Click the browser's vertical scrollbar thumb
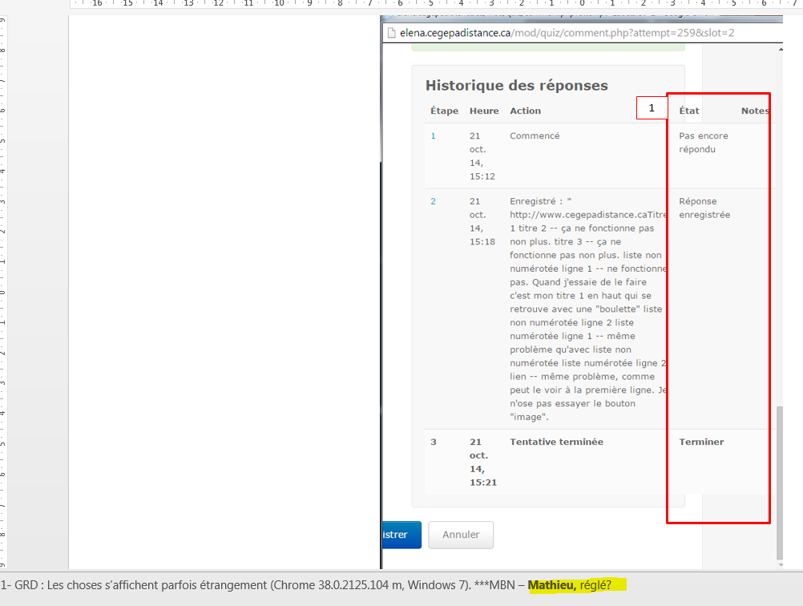Image resolution: width=803 pixels, height=606 pixels. (779, 481)
